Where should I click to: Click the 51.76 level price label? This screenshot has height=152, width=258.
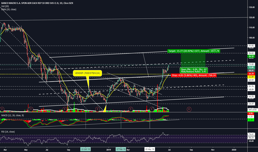point(251,86)
